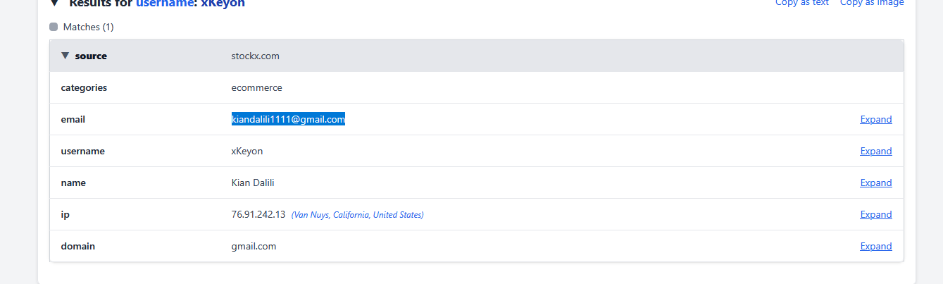Screen dimensions: 943x284
Task: Click the stockx.com source value
Action: coord(255,56)
